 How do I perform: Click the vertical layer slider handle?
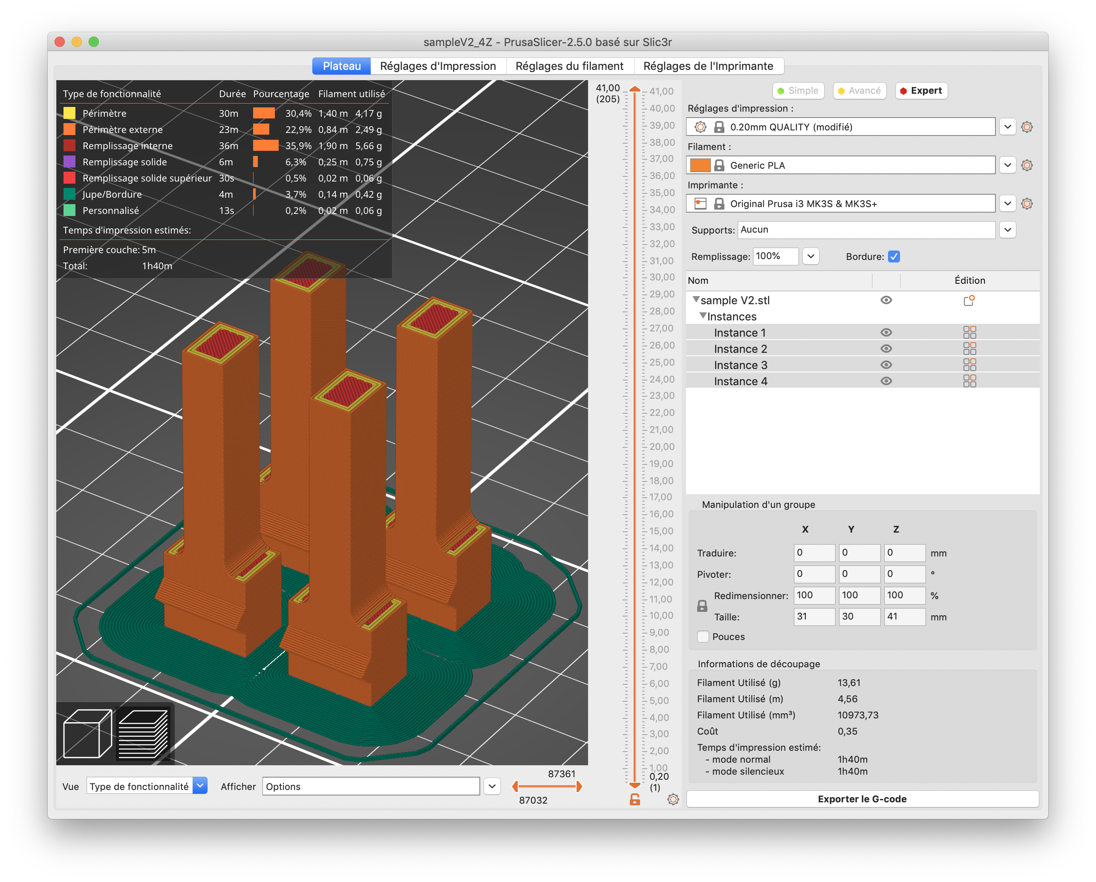click(635, 89)
